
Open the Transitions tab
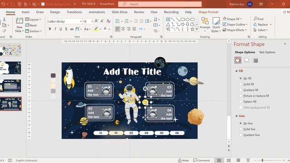pos(74,12)
